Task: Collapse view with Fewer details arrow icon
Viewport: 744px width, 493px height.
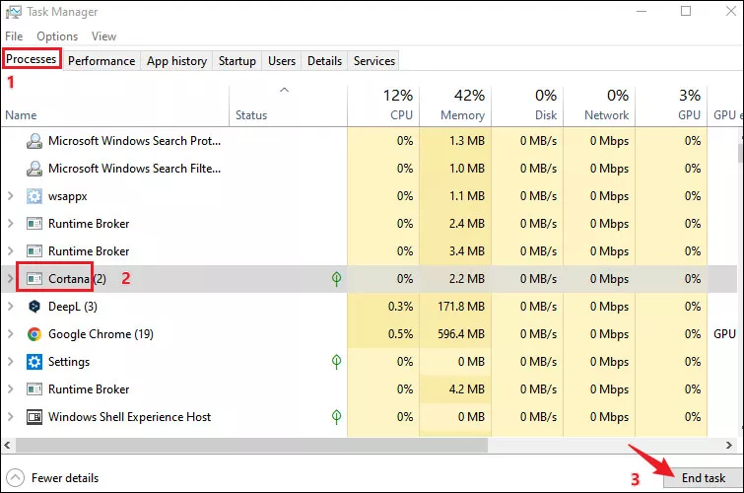Action: pyautogui.click(x=15, y=478)
